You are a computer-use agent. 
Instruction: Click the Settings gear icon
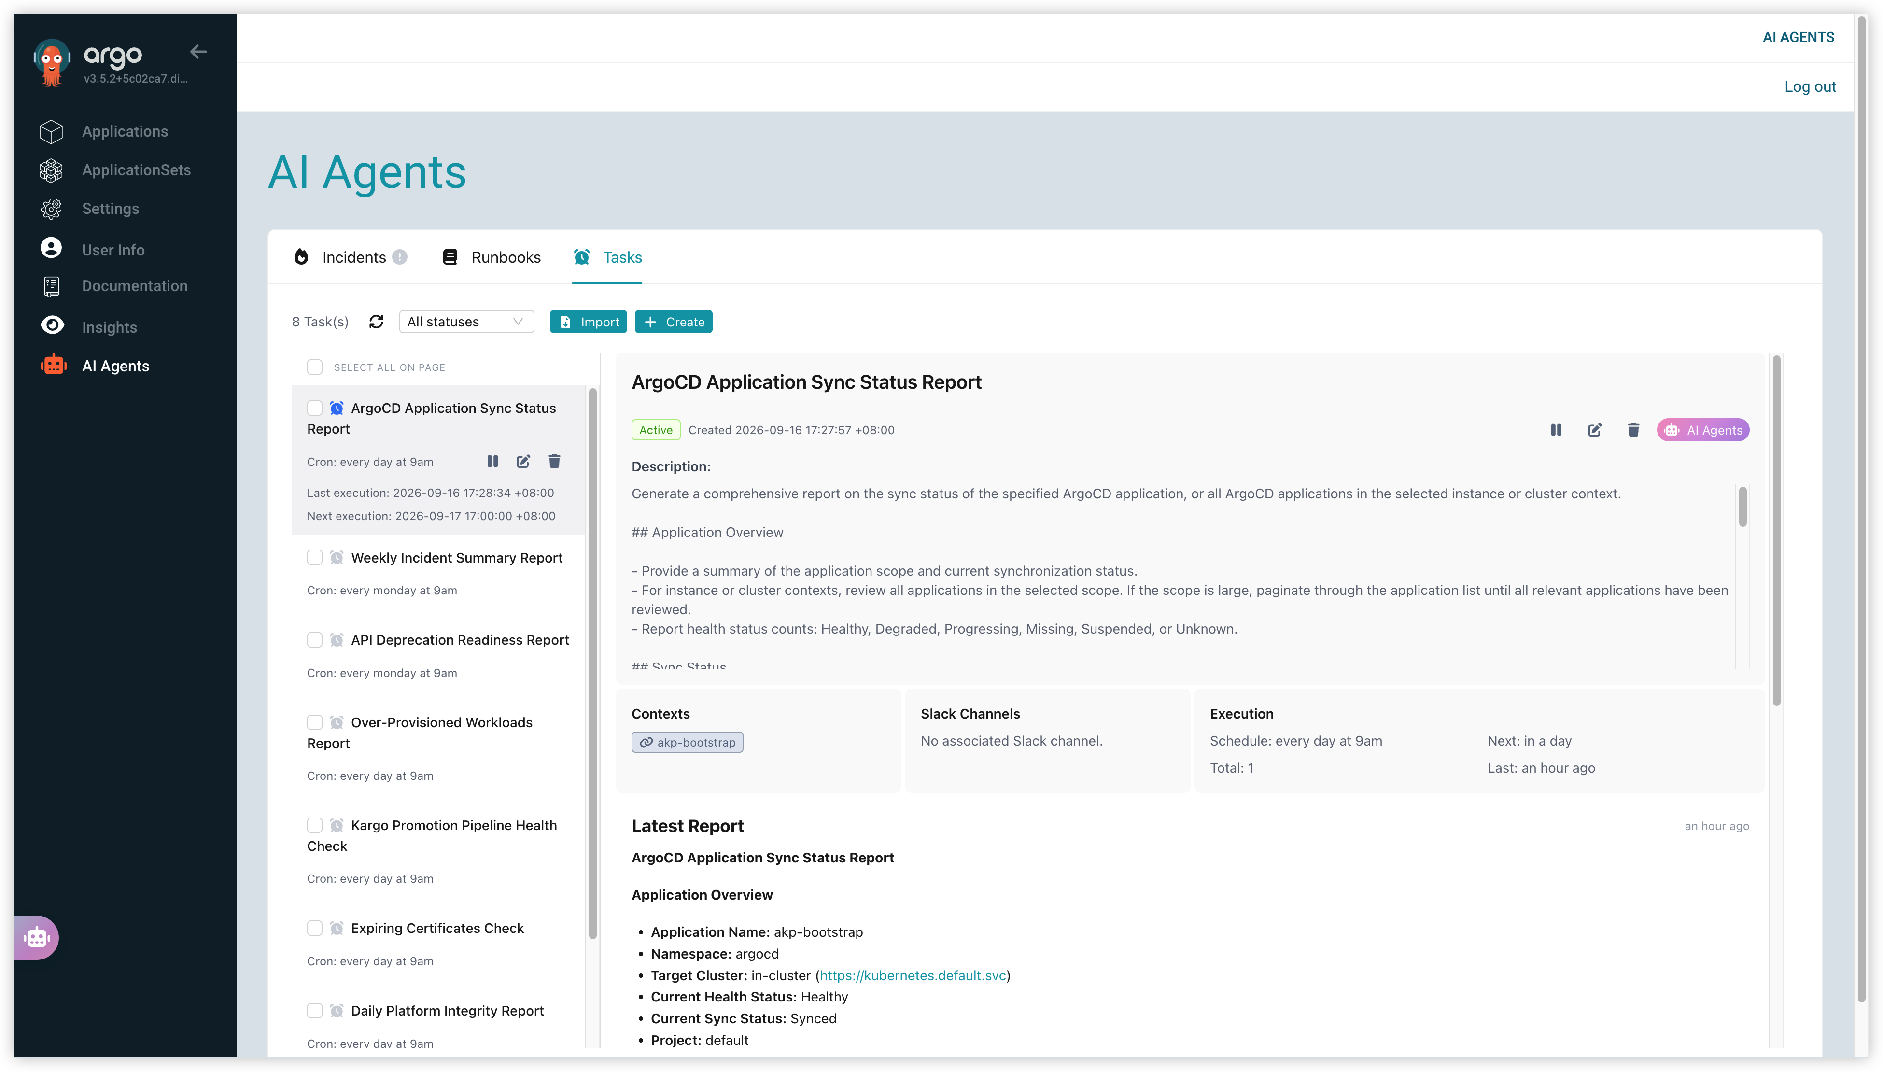pos(51,209)
